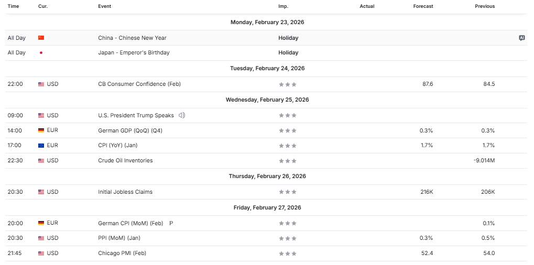Click the Imp. column header
This screenshot has width=534, height=265.
[283, 6]
